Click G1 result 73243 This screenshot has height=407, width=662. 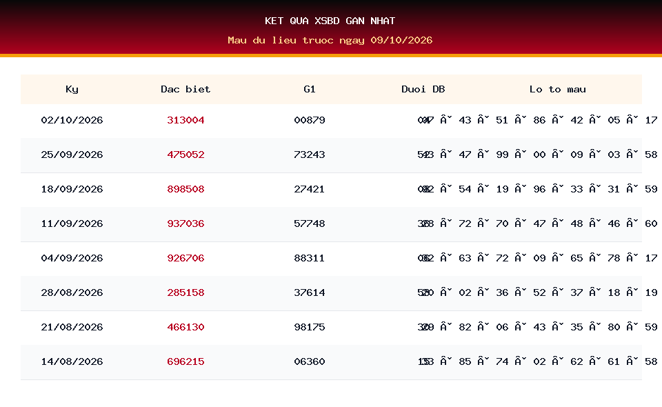(310, 155)
